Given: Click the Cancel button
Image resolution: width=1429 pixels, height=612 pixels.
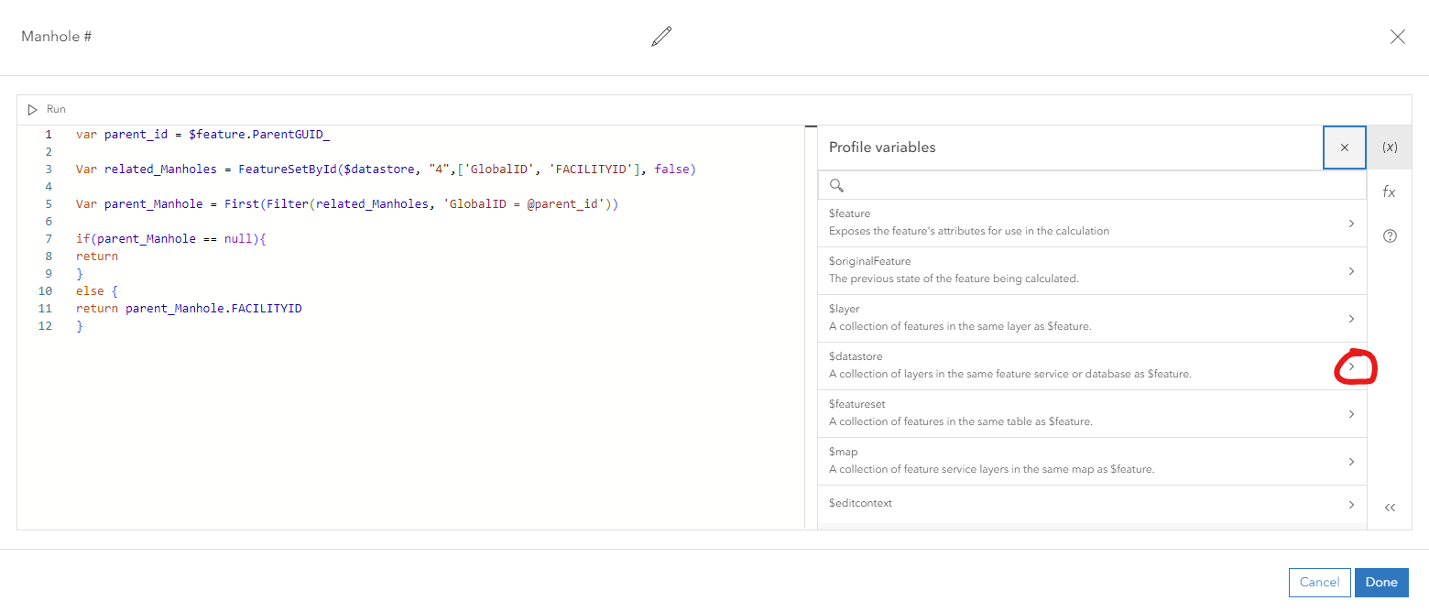Looking at the screenshot, I should point(1319,582).
